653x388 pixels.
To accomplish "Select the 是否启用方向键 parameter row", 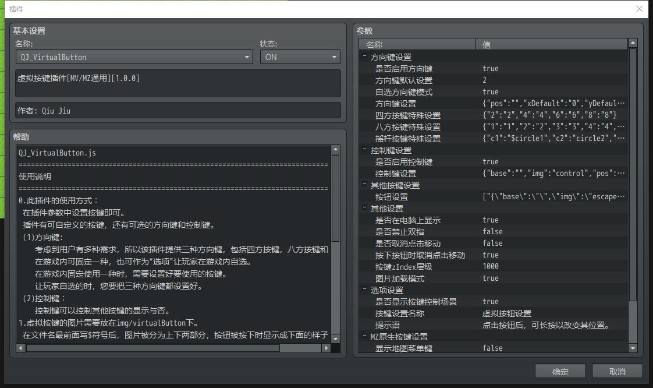I will click(x=494, y=69).
